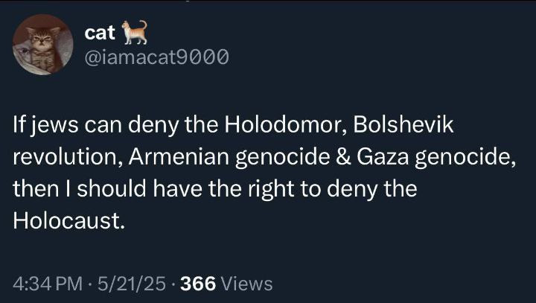Click the word "should" in the post
The width and height of the screenshot is (536, 303).
tap(112, 189)
